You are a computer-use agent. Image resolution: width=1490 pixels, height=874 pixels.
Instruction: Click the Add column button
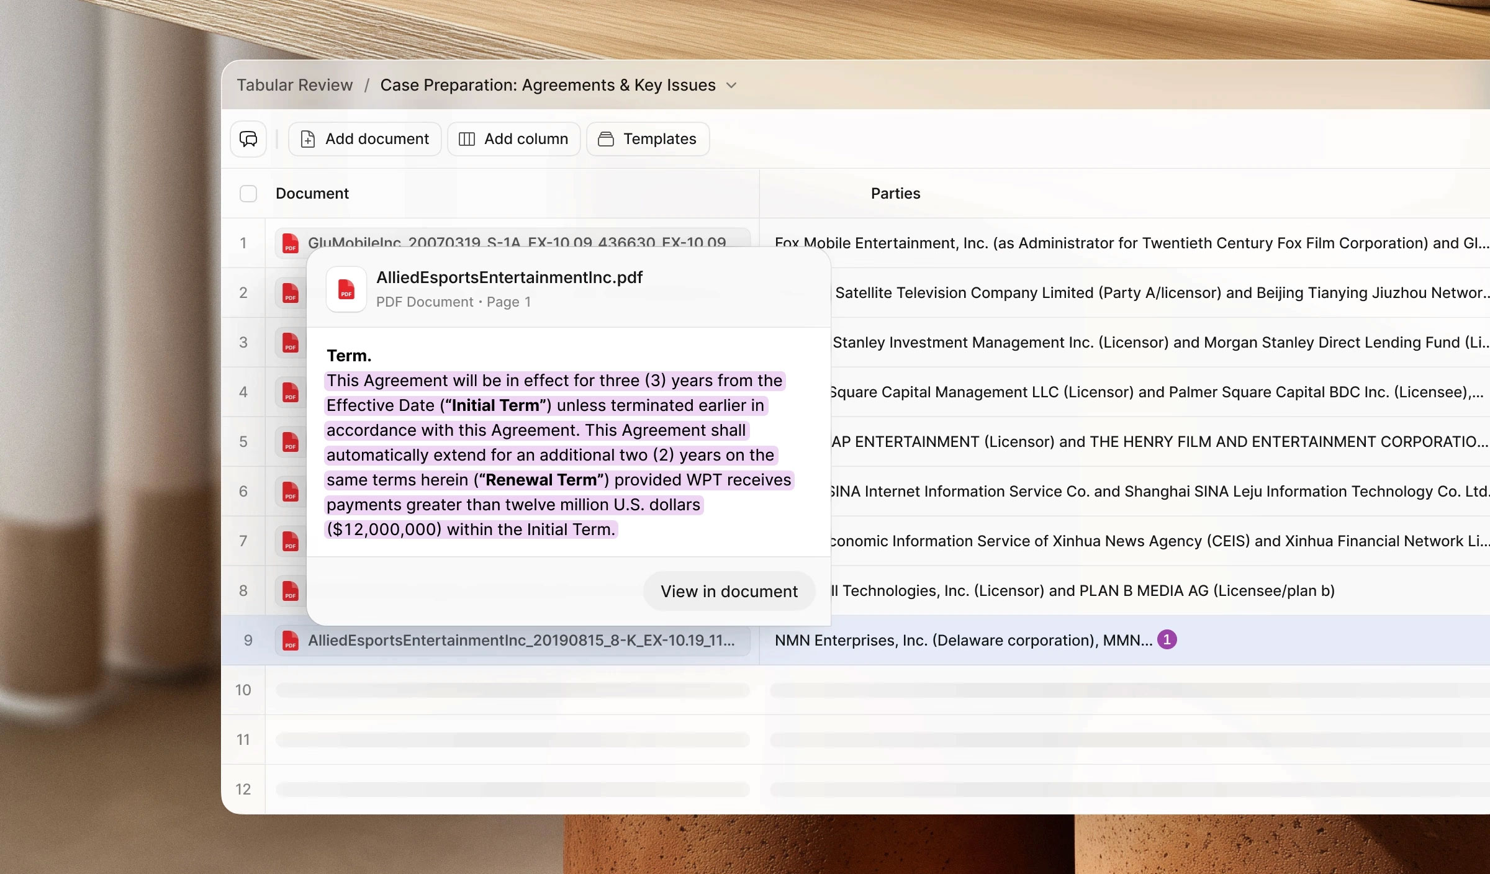click(514, 139)
